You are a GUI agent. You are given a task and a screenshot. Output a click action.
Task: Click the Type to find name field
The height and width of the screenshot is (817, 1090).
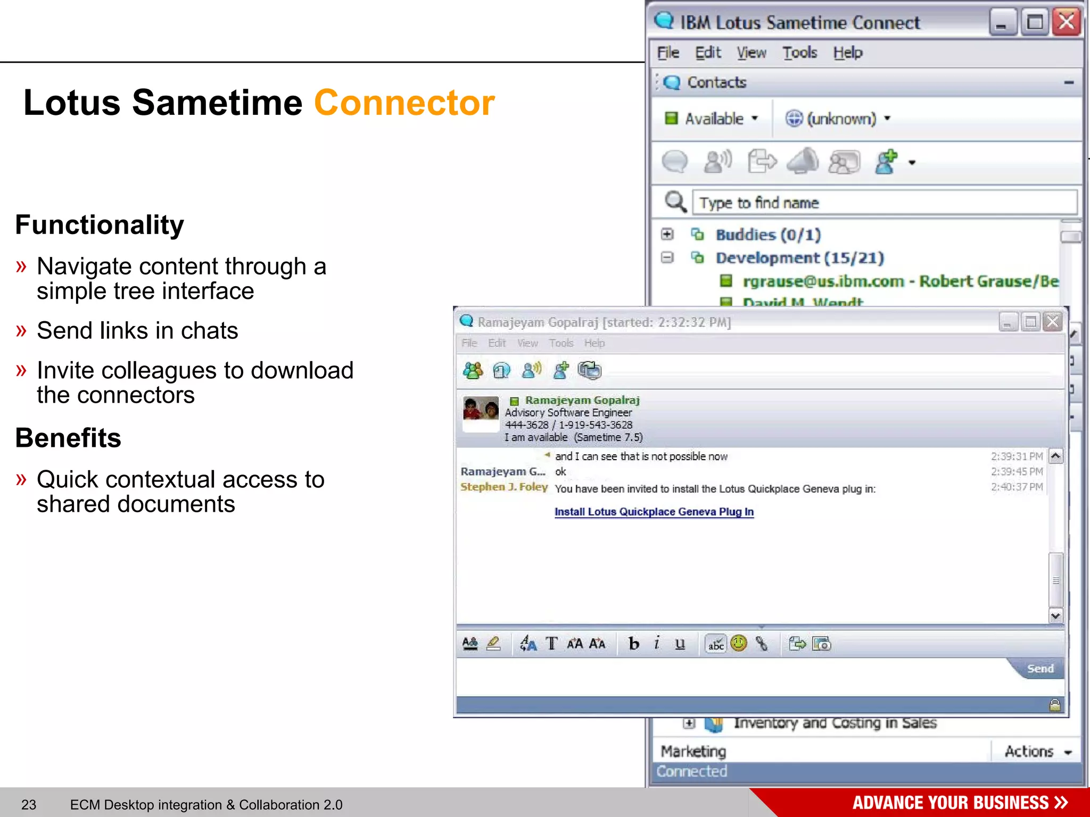(885, 203)
